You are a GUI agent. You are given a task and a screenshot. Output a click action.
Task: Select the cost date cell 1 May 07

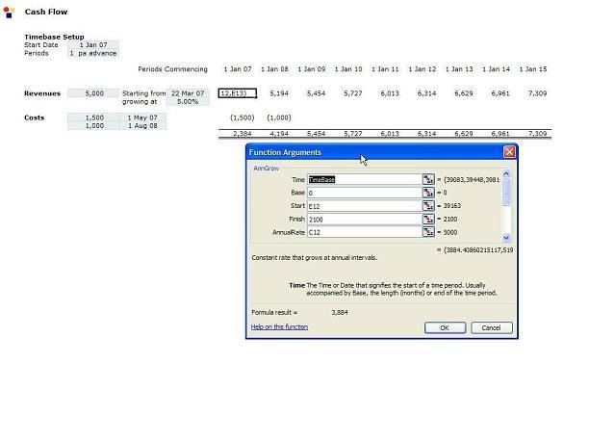pyautogui.click(x=142, y=117)
